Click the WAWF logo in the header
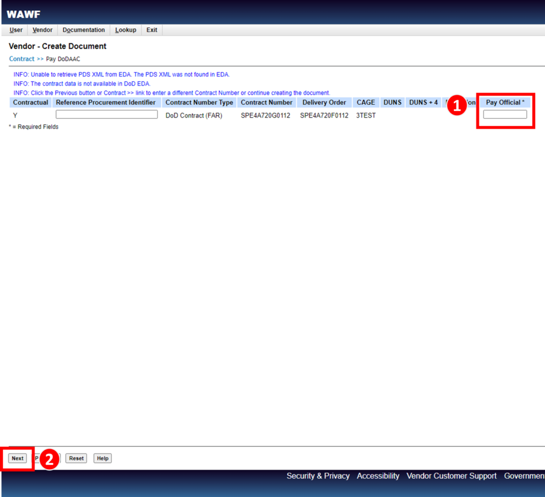 pyautogui.click(x=23, y=14)
